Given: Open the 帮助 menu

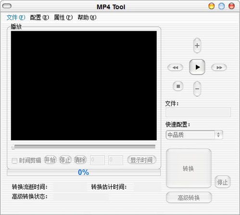Looking at the screenshot, I should pyautogui.click(x=87, y=17).
